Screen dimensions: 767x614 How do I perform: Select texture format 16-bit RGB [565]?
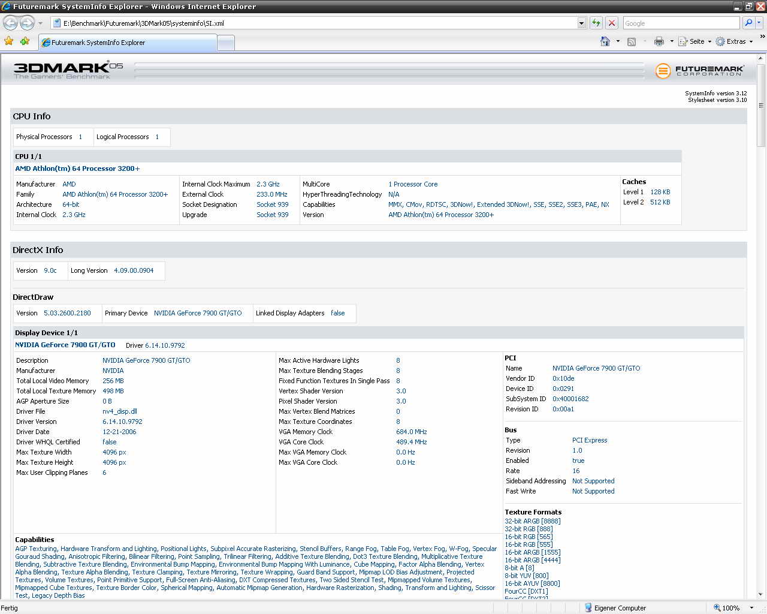pyautogui.click(x=529, y=537)
